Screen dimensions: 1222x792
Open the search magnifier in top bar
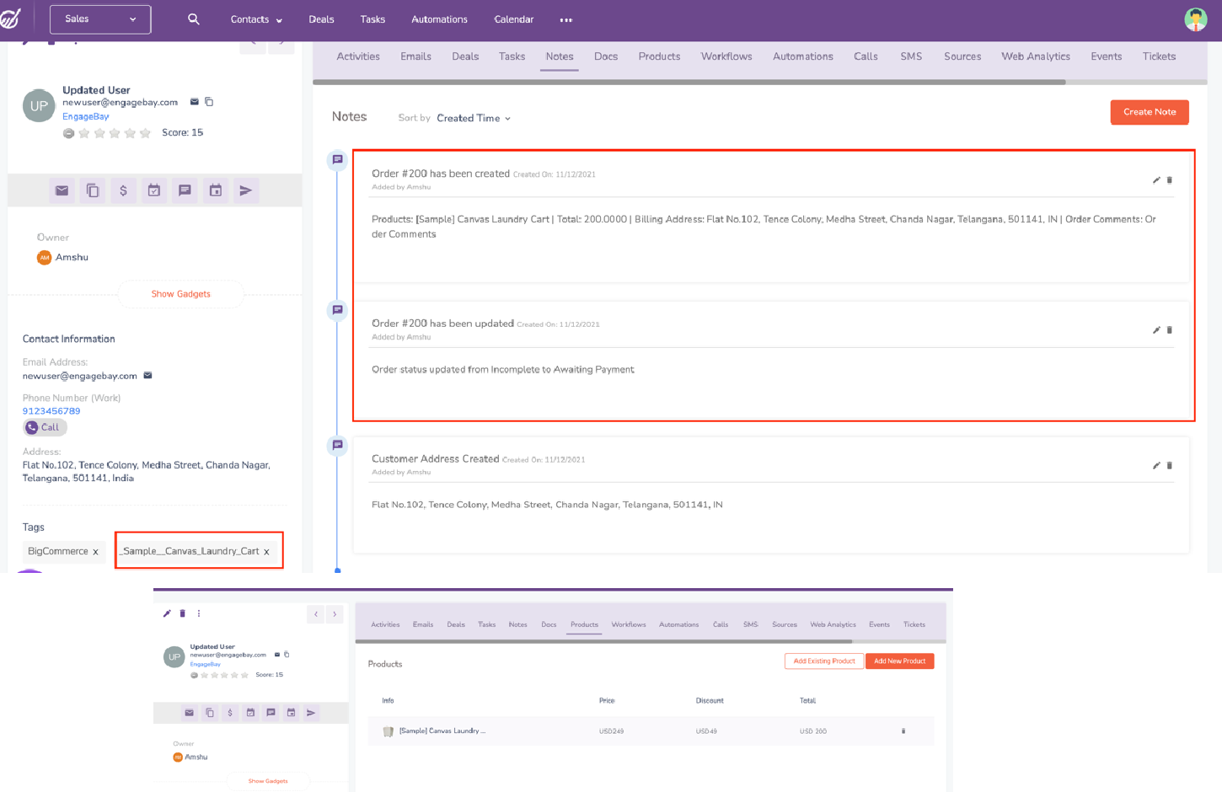(194, 19)
